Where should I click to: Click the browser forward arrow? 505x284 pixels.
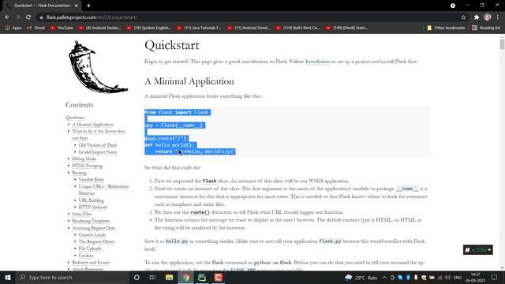17,17
